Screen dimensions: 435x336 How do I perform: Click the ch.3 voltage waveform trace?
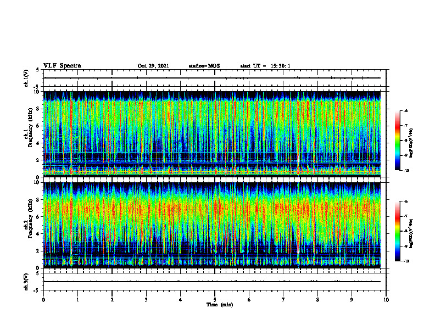212,282
